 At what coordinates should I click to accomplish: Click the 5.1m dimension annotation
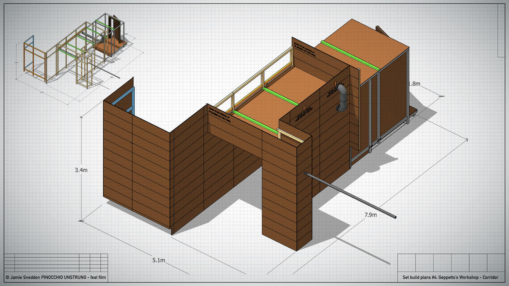159,260
